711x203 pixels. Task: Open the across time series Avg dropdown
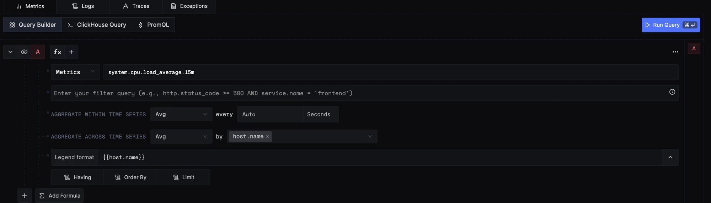tap(181, 137)
